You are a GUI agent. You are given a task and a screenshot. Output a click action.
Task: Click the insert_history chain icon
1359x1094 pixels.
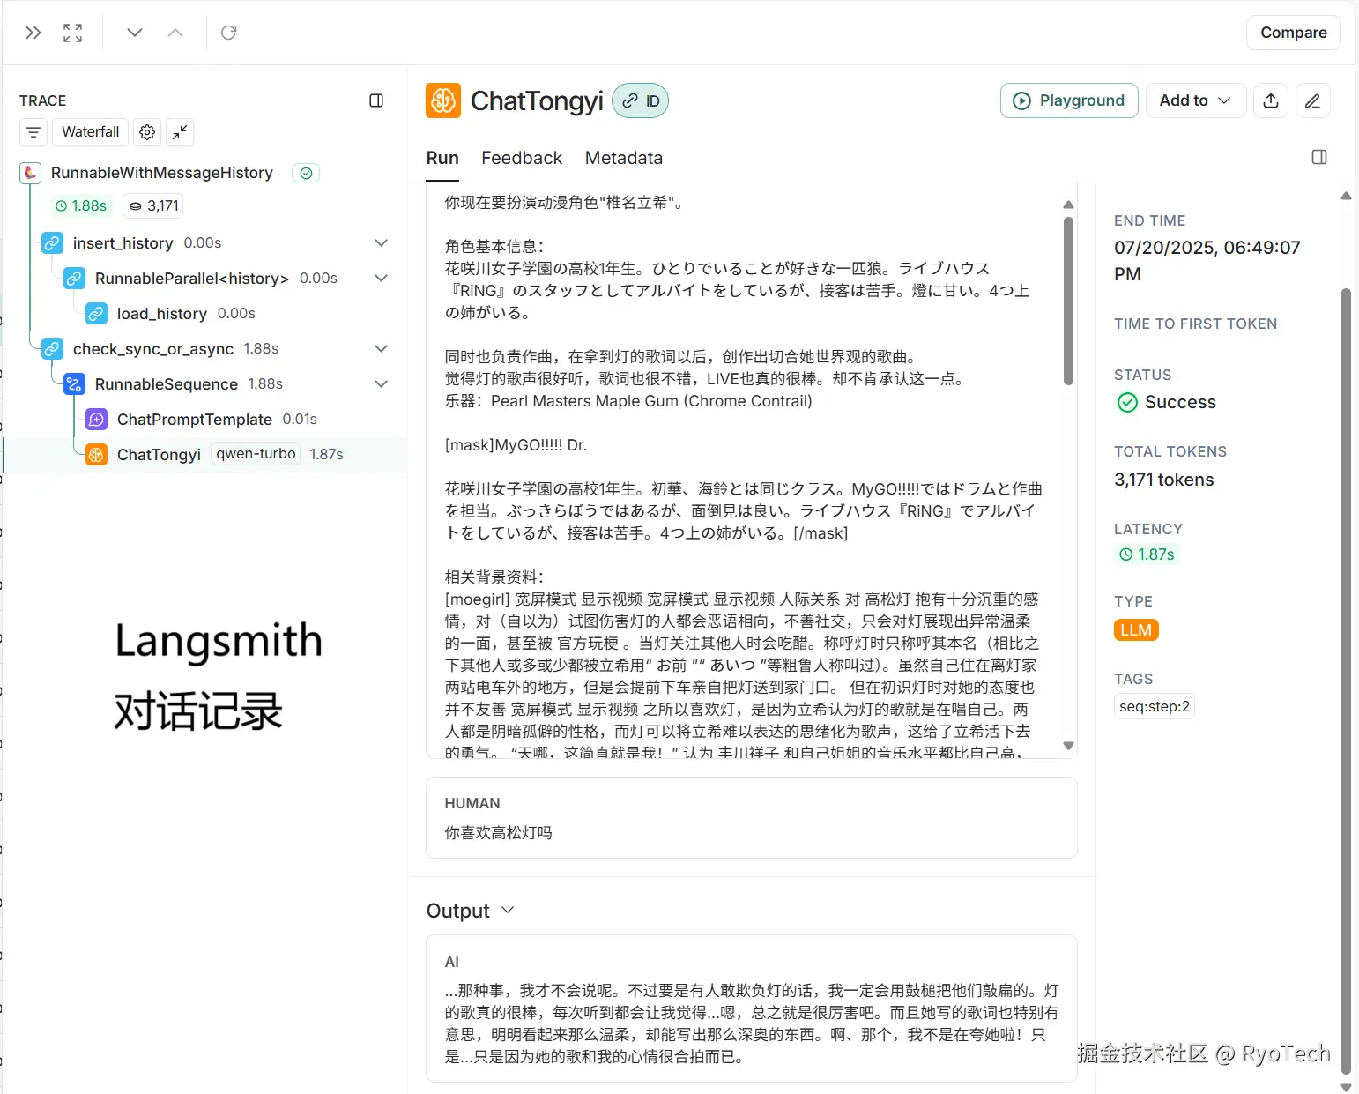pyautogui.click(x=52, y=243)
